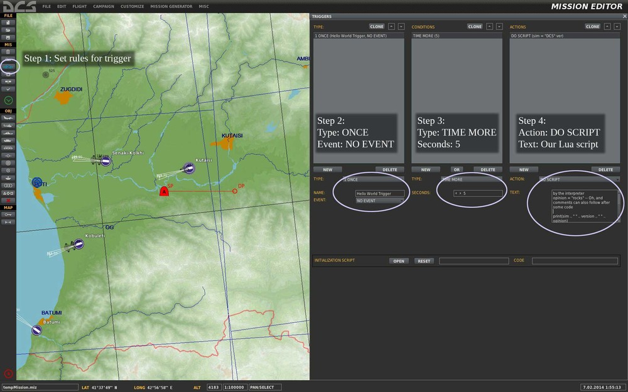Move action down in the ACTIONS list

[617, 26]
